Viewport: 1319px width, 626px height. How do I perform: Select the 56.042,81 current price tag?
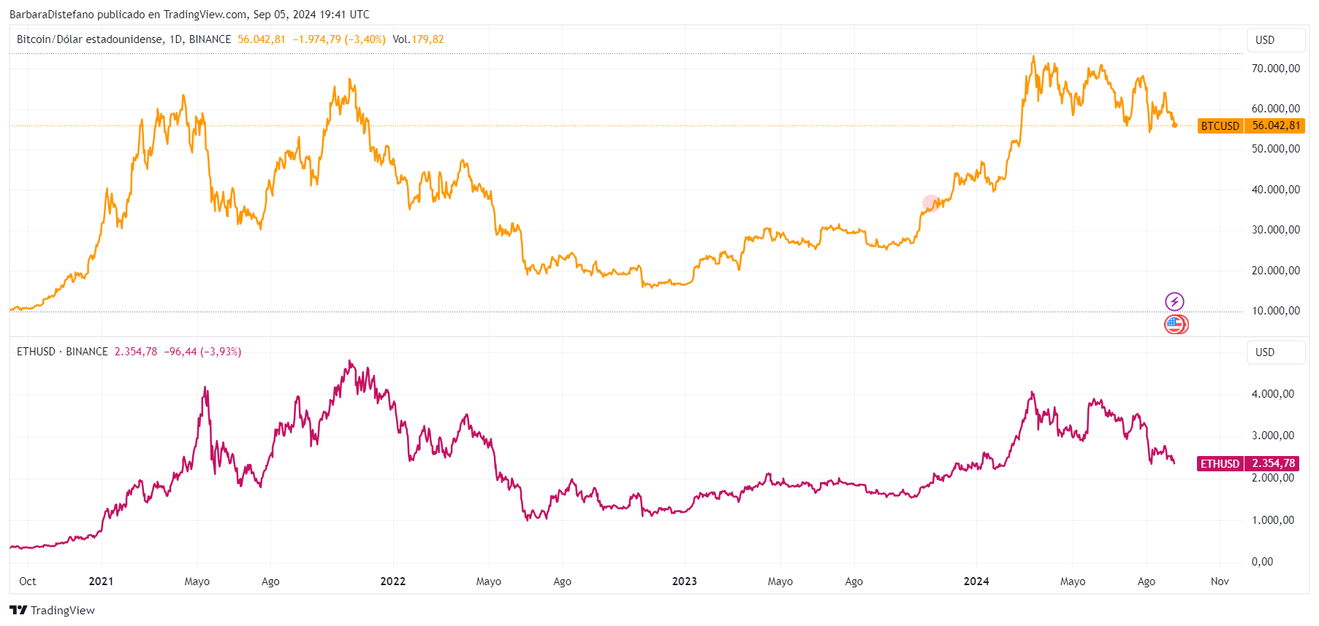pyautogui.click(x=1275, y=125)
